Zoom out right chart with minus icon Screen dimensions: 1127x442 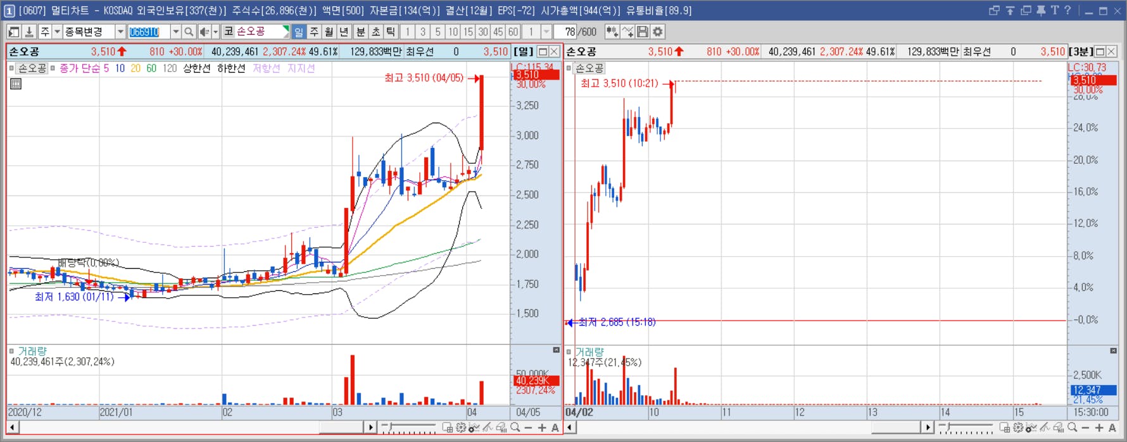1085,428
